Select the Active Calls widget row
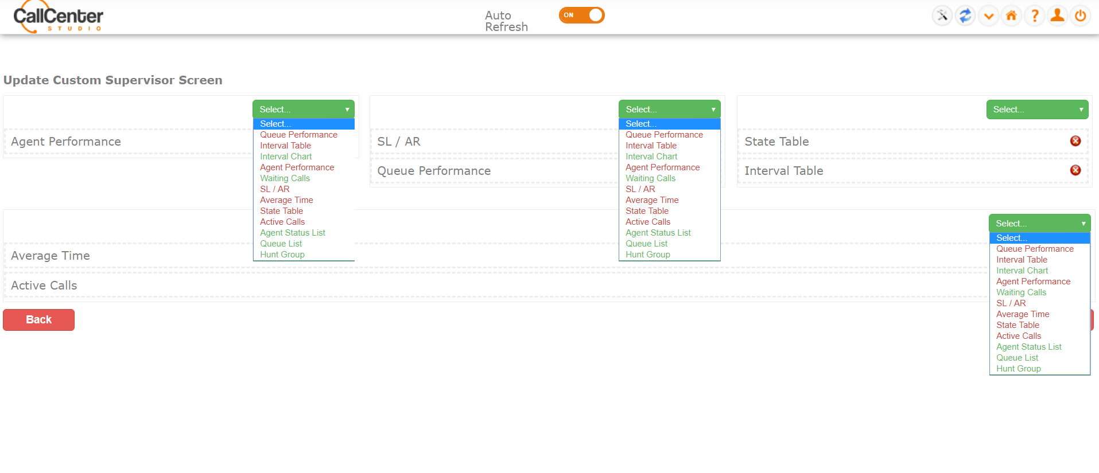Screen dimensions: 1099x473 click(497, 286)
